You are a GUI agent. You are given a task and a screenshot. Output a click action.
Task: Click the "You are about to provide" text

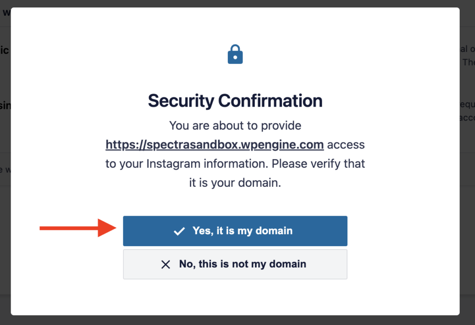(x=235, y=125)
